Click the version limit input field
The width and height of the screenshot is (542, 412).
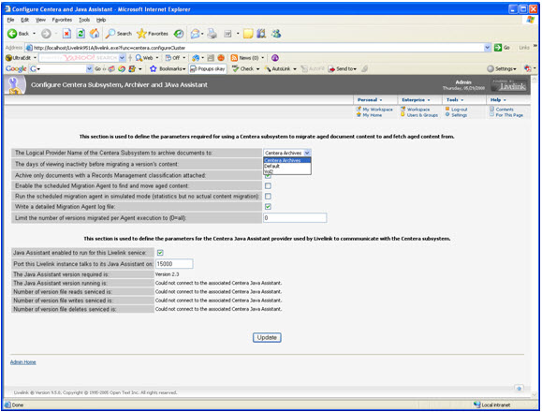295,218
